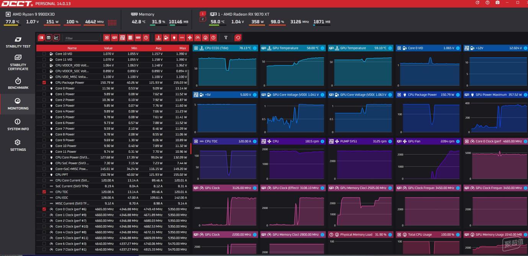This screenshot has height=256, width=528.
Task: Open help from the title bar question icon
Action: (x=487, y=3)
